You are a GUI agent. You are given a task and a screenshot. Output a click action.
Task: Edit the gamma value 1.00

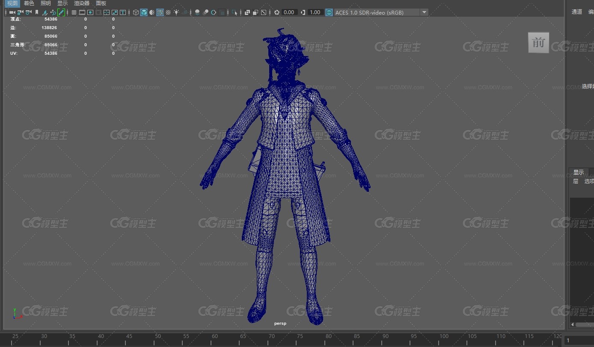click(x=315, y=12)
